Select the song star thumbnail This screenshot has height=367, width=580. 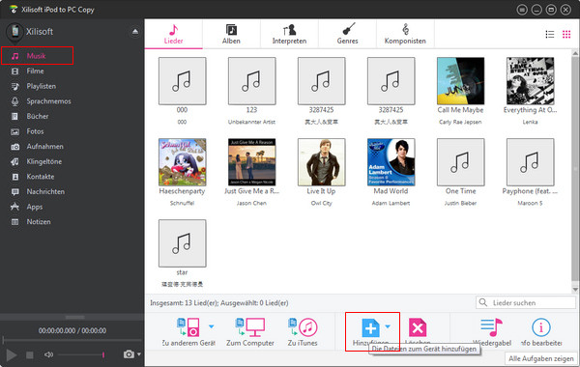[183, 243]
